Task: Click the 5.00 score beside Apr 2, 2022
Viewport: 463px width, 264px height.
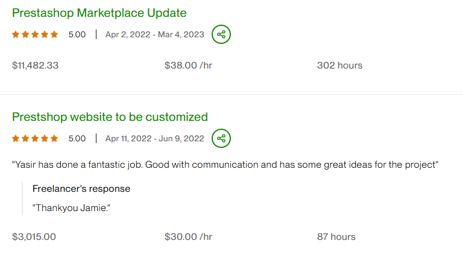Action: click(77, 35)
